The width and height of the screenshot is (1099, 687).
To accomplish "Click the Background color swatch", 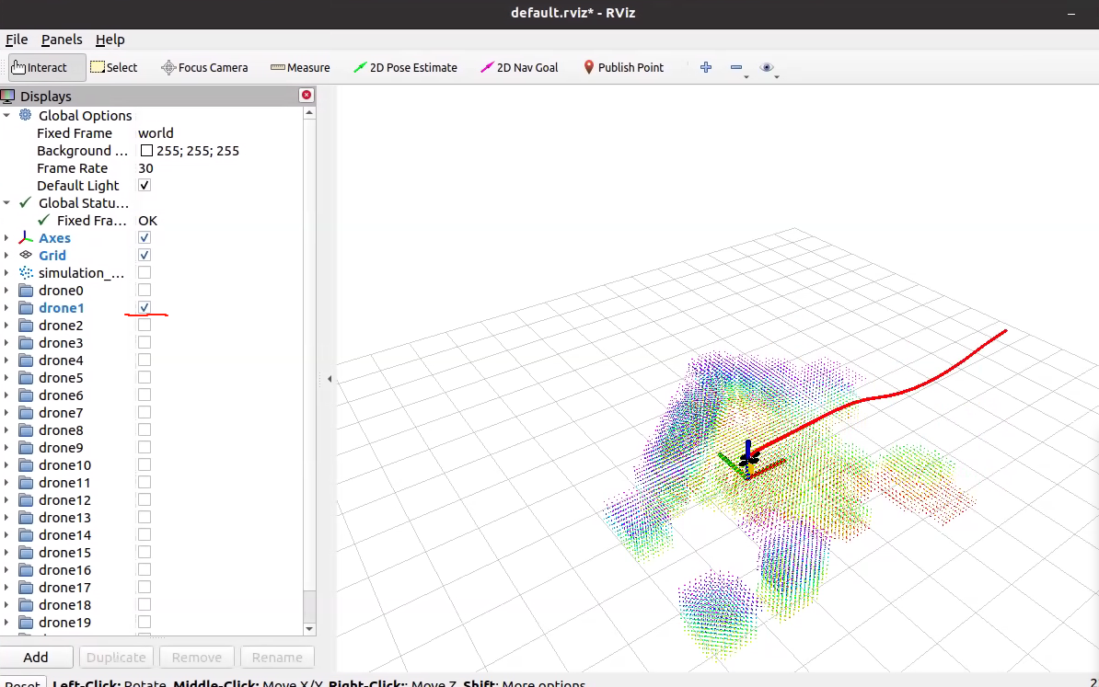I will (146, 151).
